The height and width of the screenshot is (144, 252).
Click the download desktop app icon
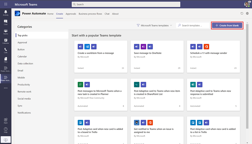click(6, 140)
